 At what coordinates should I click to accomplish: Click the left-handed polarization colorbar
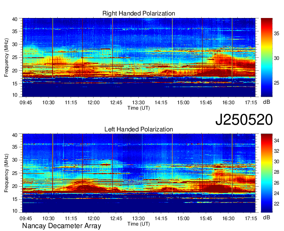(266, 173)
